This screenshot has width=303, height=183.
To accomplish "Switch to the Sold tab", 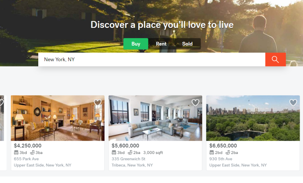I will click(x=187, y=44).
